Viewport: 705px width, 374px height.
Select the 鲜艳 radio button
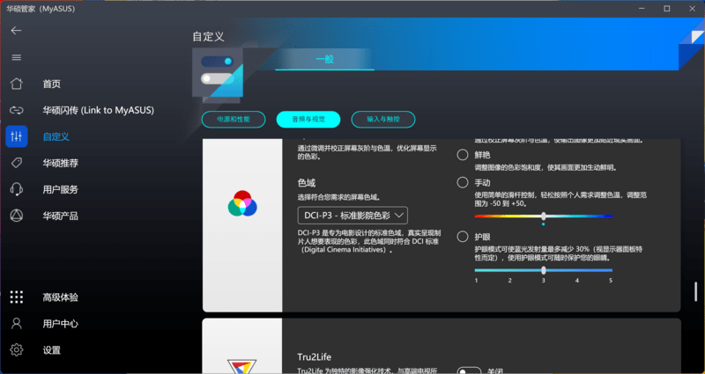tap(462, 155)
